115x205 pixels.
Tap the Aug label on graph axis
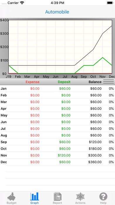click(x=74, y=77)
